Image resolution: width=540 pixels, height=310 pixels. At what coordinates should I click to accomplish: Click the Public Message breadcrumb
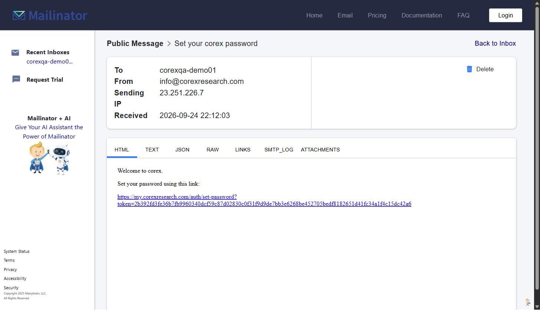(135, 43)
